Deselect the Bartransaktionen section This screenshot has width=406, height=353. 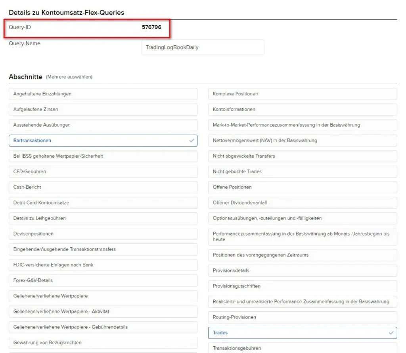pos(103,141)
